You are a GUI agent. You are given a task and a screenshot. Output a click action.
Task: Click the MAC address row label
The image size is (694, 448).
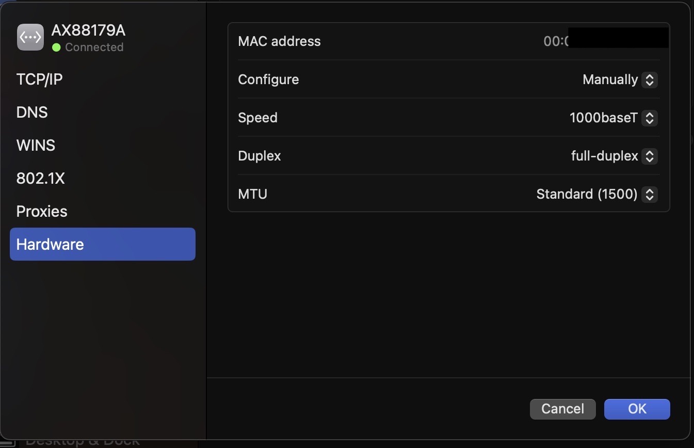coord(279,41)
